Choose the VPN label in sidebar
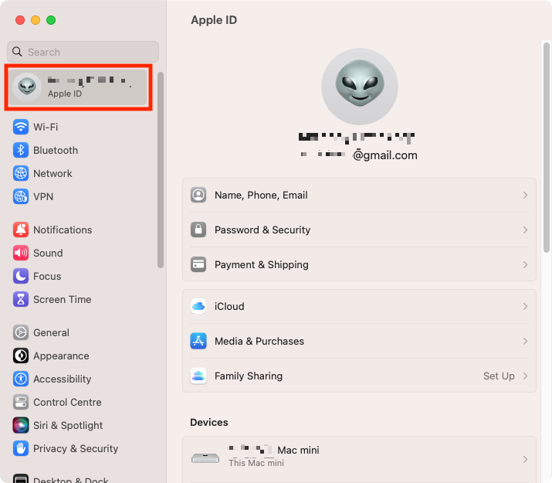Screen dimensions: 552x483 (43, 196)
